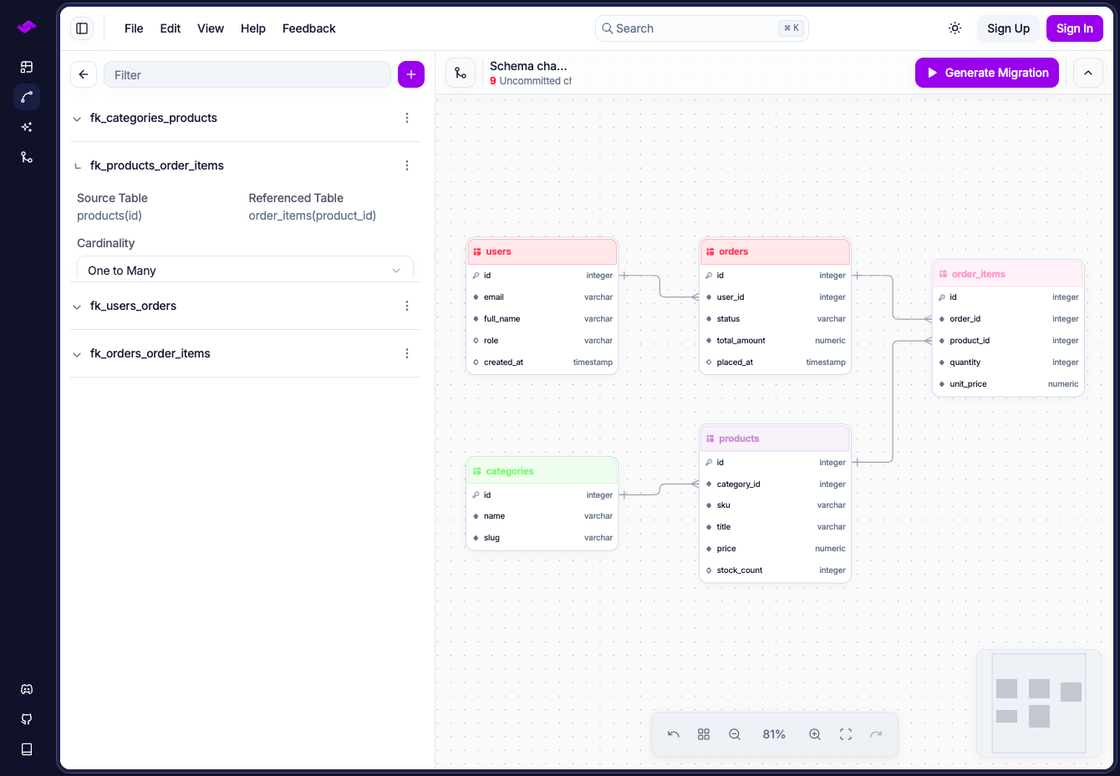Click the Sign Up button
This screenshot has width=1120, height=776.
1008,28
